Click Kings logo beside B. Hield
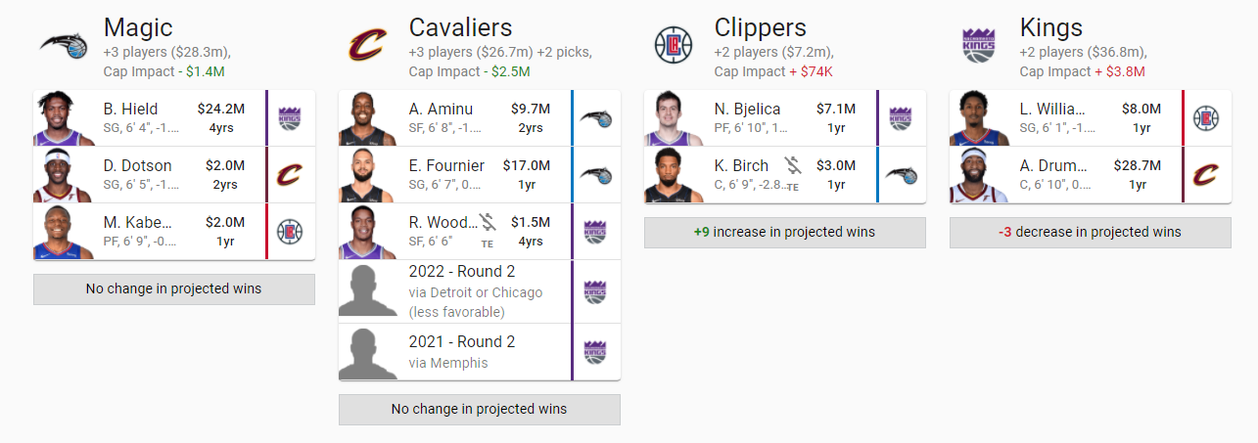Screen dimensions: 1258x443 (x=291, y=118)
